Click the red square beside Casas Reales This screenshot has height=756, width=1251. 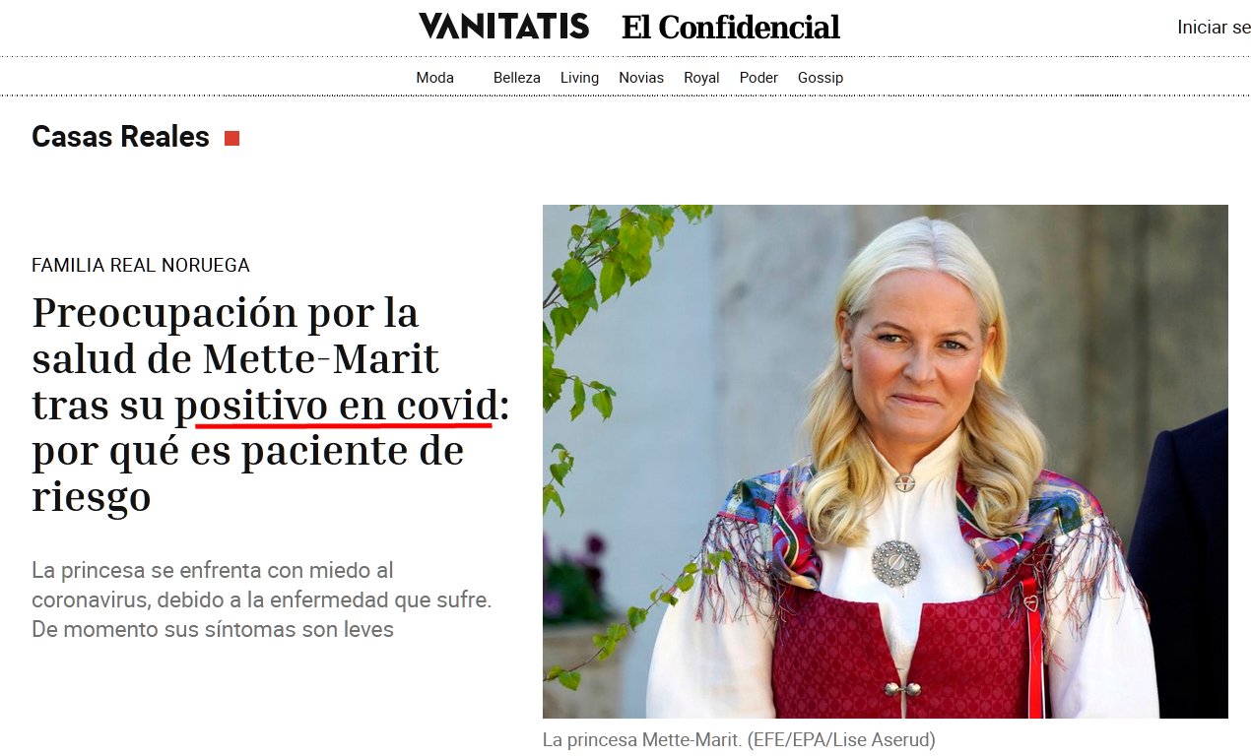tap(231, 138)
